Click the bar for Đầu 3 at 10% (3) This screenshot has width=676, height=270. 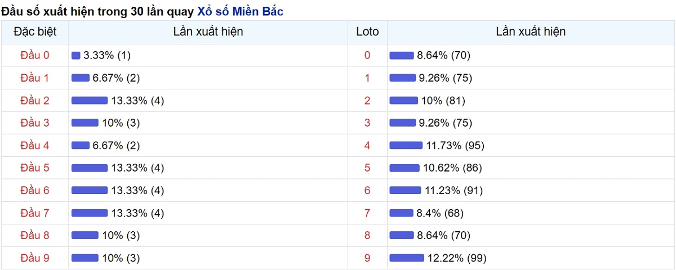(85, 123)
